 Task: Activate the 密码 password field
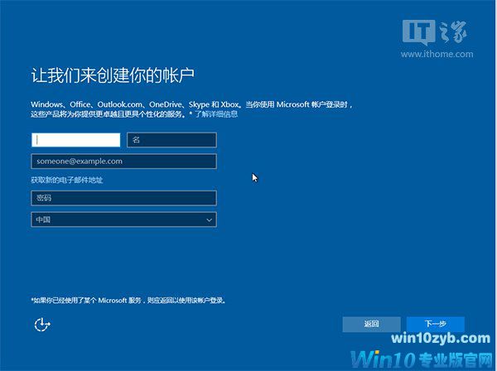[x=124, y=198]
